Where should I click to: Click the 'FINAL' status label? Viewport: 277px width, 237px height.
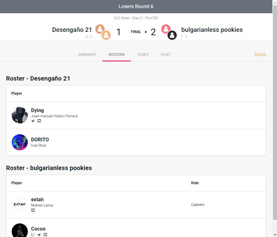pyautogui.click(x=136, y=32)
